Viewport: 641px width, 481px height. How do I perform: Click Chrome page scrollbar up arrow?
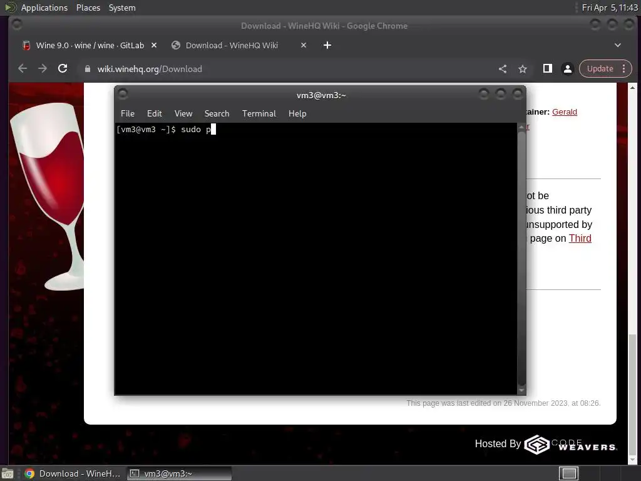click(x=632, y=88)
